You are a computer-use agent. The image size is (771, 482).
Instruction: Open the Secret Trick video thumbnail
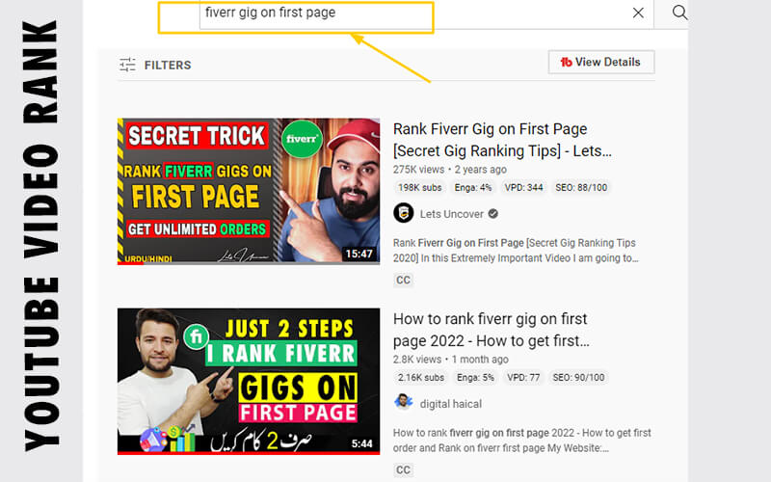tap(249, 191)
